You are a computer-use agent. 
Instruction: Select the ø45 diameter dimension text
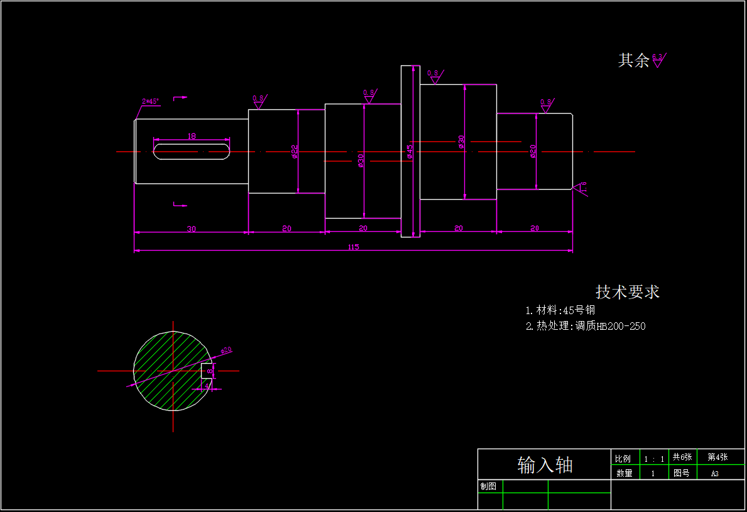(x=410, y=151)
